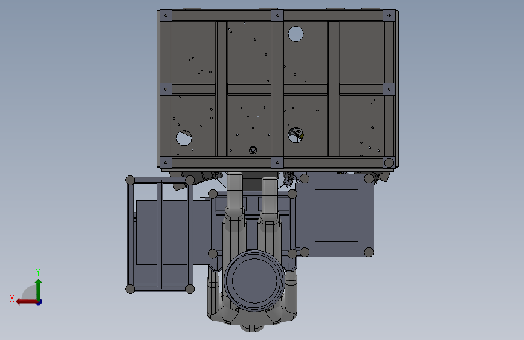Click the red X axis arrow of triad
This screenshot has height=340, width=524.
coord(27,302)
